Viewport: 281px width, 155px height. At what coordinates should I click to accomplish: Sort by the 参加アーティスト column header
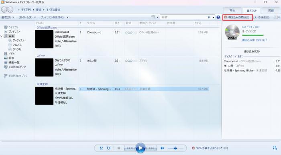pos(148,23)
